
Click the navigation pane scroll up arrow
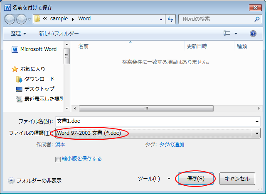click(67, 44)
